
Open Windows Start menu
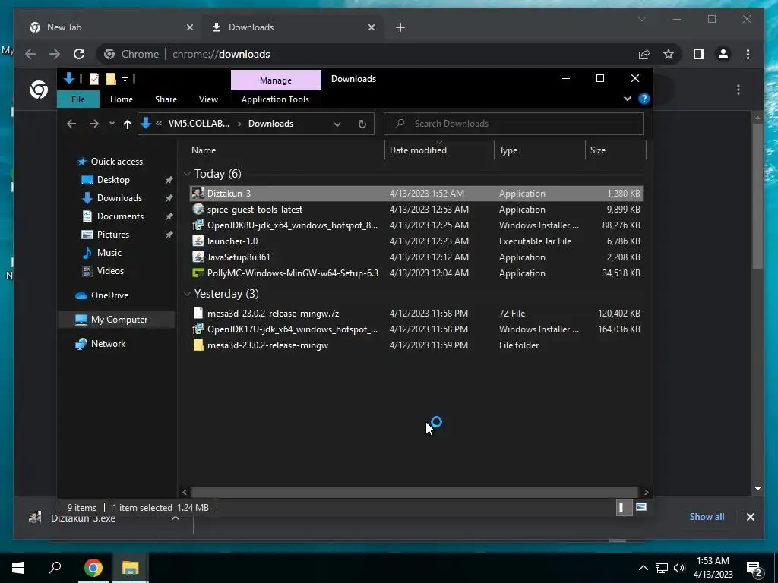point(18,568)
